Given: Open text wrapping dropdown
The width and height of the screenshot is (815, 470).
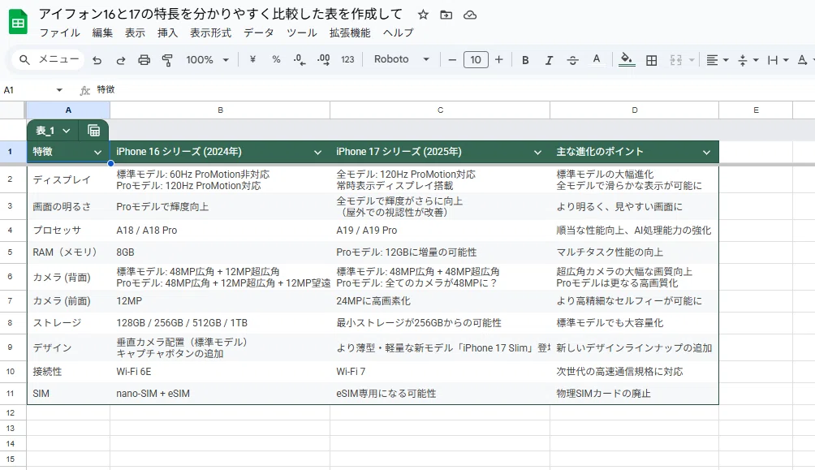Looking at the screenshot, I should click(778, 60).
